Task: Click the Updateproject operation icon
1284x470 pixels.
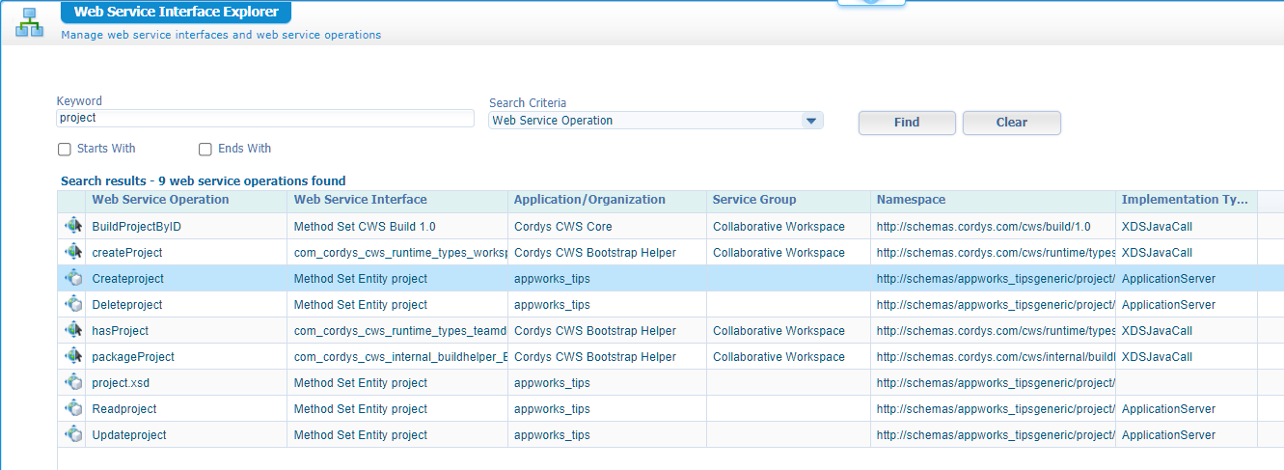Action: (x=73, y=434)
